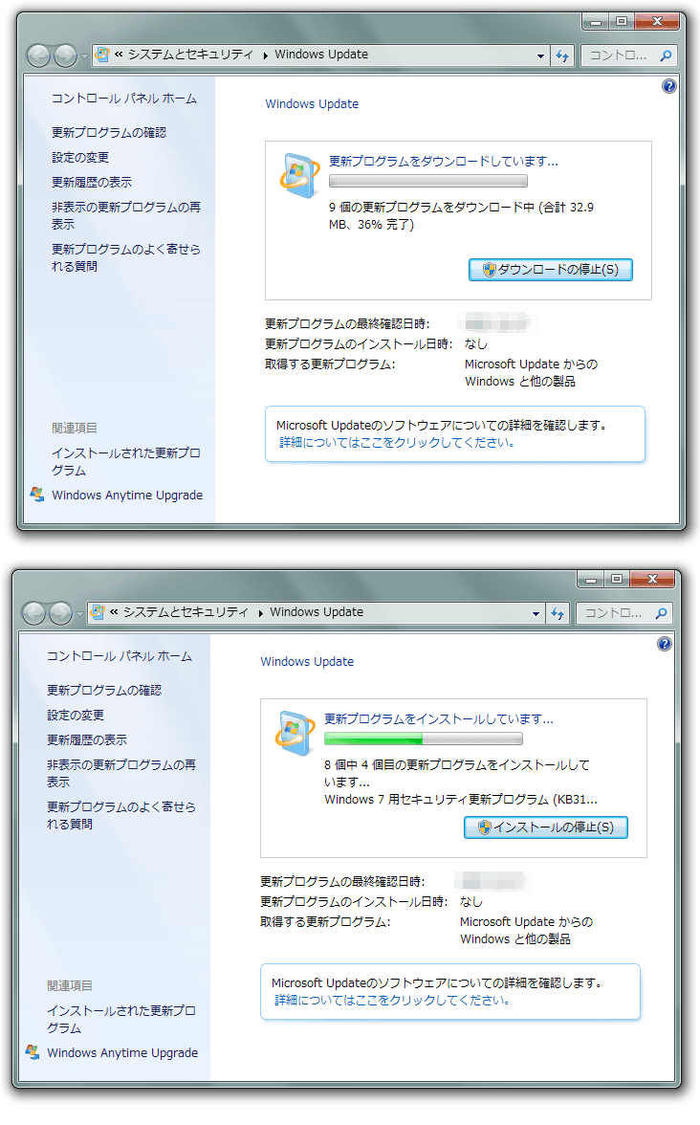This screenshot has height=1125, width=700.
Task: Click Windows Update breadcrumb in top window
Action: (x=321, y=55)
